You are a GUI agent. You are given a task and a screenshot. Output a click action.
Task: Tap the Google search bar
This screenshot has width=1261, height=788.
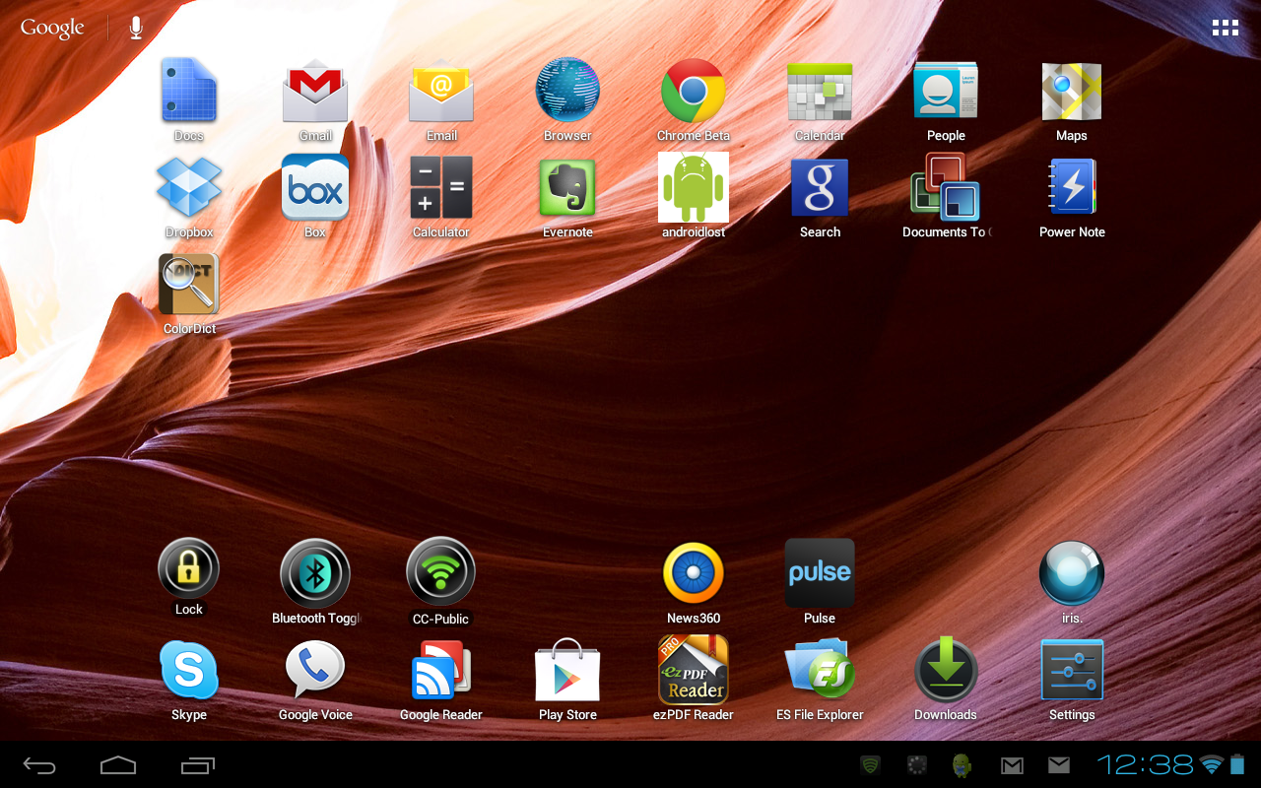pos(52,28)
